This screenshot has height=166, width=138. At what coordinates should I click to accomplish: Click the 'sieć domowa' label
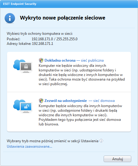(x=104, y=101)
